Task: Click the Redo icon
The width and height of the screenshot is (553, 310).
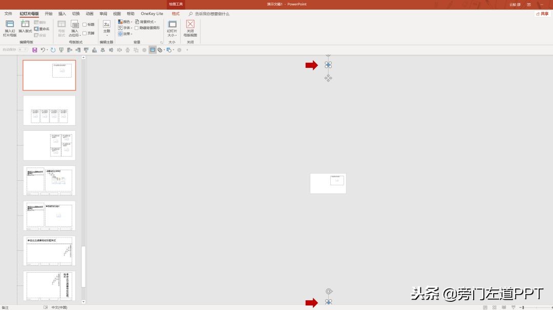Action: tap(53, 50)
